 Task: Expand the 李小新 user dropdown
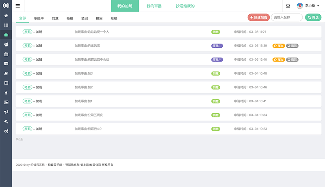tap(312, 6)
